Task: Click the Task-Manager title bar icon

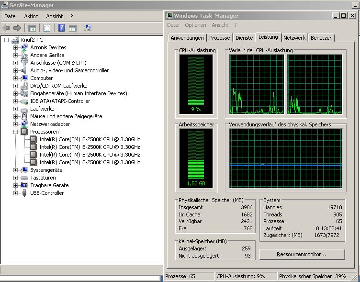Action: point(169,16)
